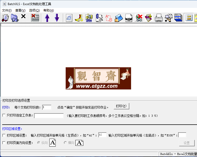Viewport: 197px width, 157px height.
Task: Click the blue 打印: label
Action: click(x=6, y=107)
